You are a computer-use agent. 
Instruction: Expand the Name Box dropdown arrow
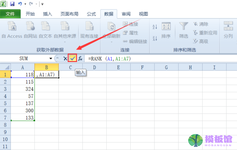(x=50, y=59)
